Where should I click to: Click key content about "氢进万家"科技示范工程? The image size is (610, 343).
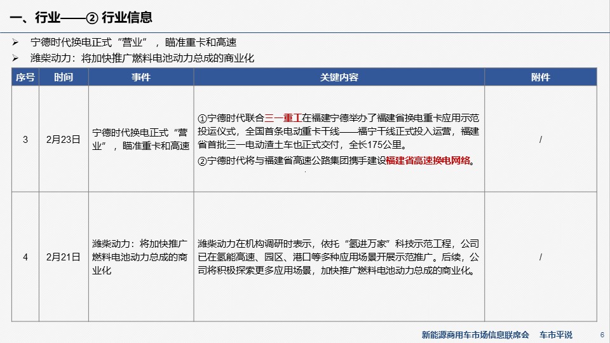(339, 257)
